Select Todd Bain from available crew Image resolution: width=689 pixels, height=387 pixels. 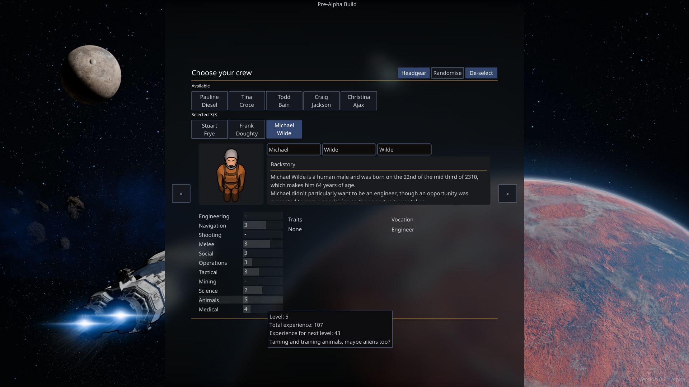(284, 101)
